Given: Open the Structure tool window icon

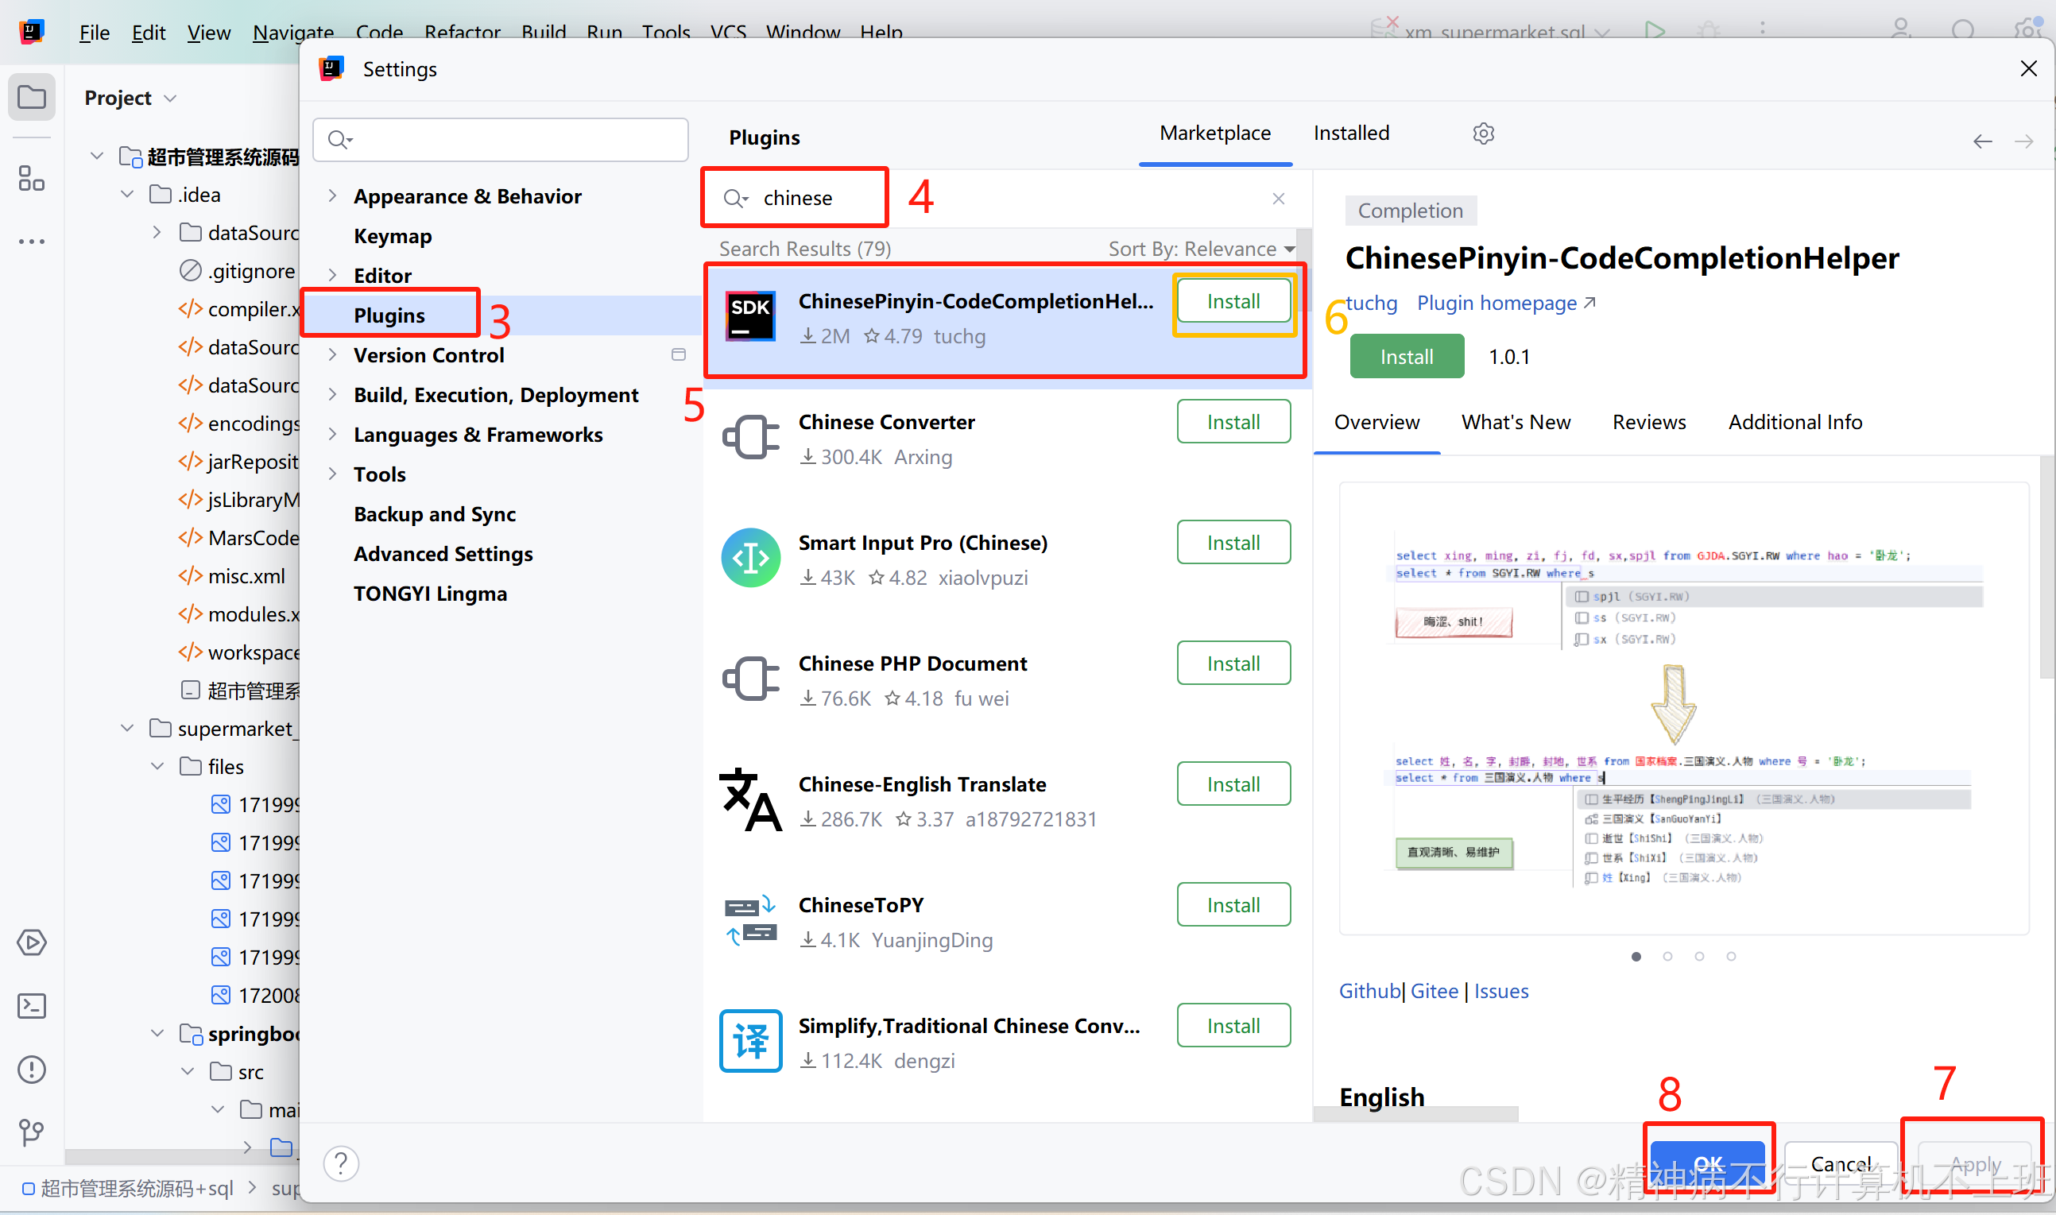Looking at the screenshot, I should click(32, 178).
